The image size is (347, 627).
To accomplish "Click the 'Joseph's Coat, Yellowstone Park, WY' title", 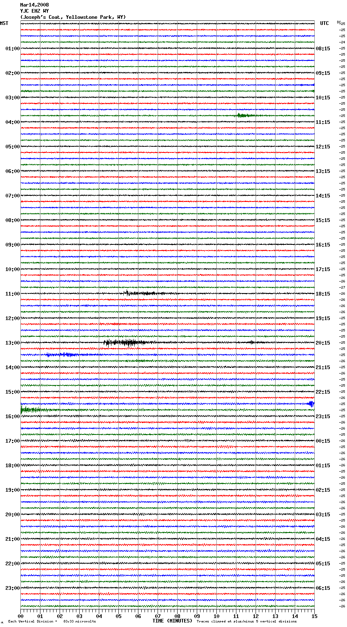I will [73, 17].
